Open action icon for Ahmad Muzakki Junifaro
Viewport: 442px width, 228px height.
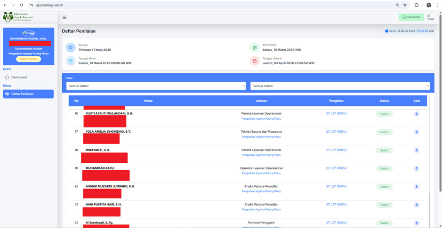click(416, 187)
